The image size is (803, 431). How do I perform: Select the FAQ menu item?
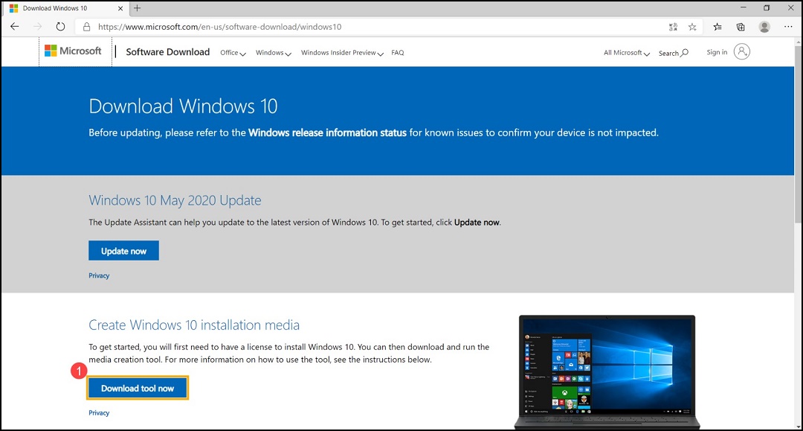398,52
